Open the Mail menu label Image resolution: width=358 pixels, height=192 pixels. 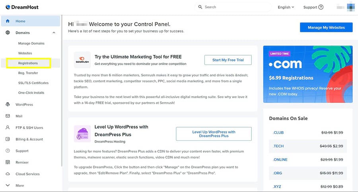19,116
